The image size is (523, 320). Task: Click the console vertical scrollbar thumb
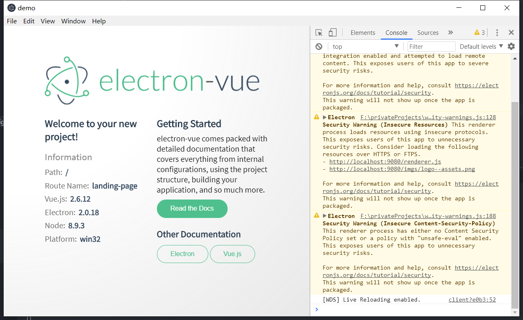[514, 205]
